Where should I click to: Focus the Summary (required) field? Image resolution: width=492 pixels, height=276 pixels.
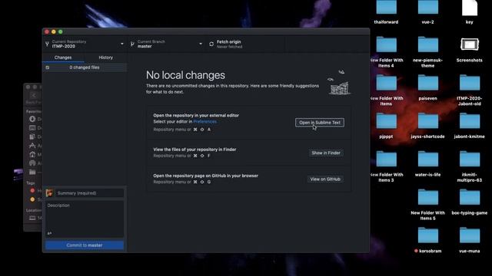89,193
